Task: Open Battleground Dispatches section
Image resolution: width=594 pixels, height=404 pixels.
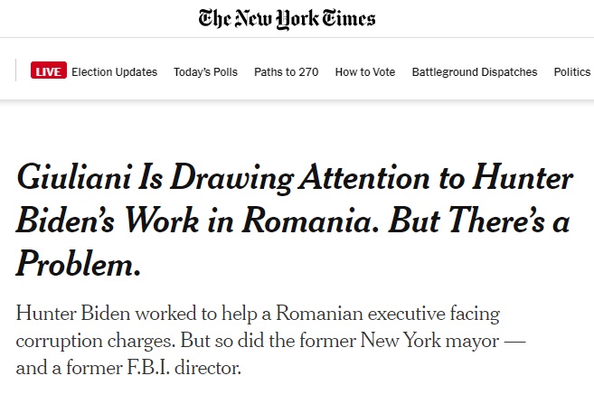Action: [x=475, y=72]
